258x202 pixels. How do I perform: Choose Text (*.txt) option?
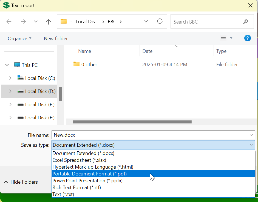coord(153,194)
